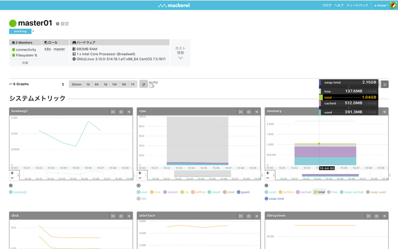Image resolution: width=398 pixels, height=249 pixels.
Task: Open the working status dropdown
Action: pos(33,31)
